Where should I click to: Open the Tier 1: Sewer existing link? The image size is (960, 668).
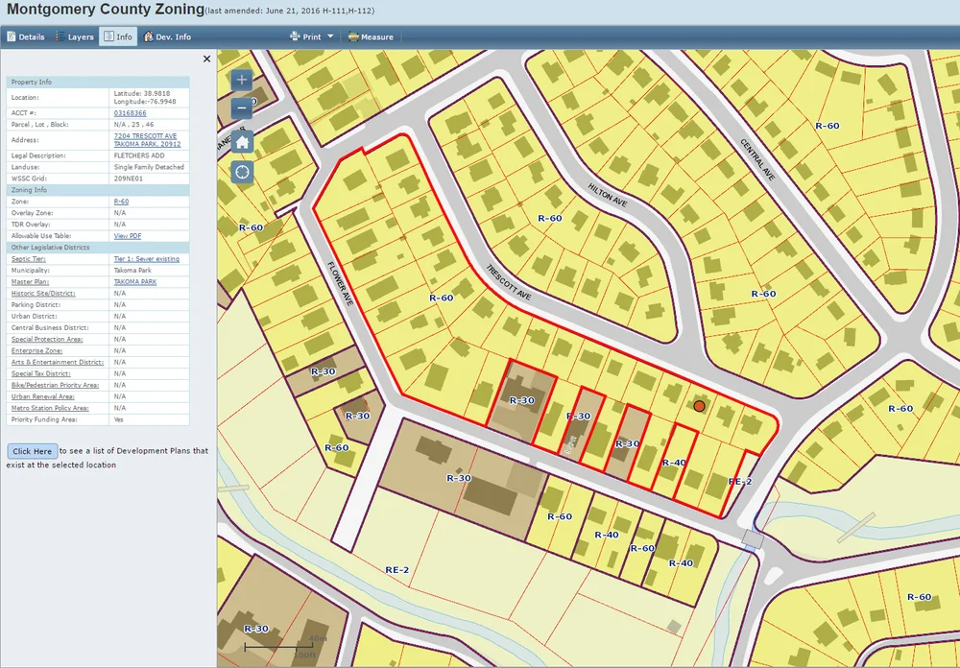point(146,259)
